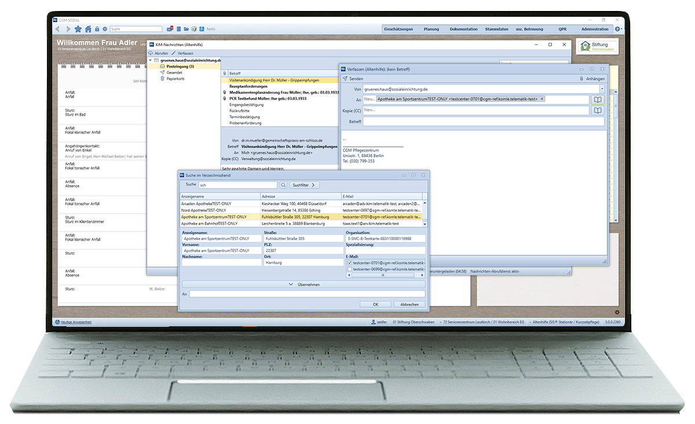Image resolution: width=695 pixels, height=424 pixels.
Task: Click the Kopie (CC) input field
Action: pos(476,110)
